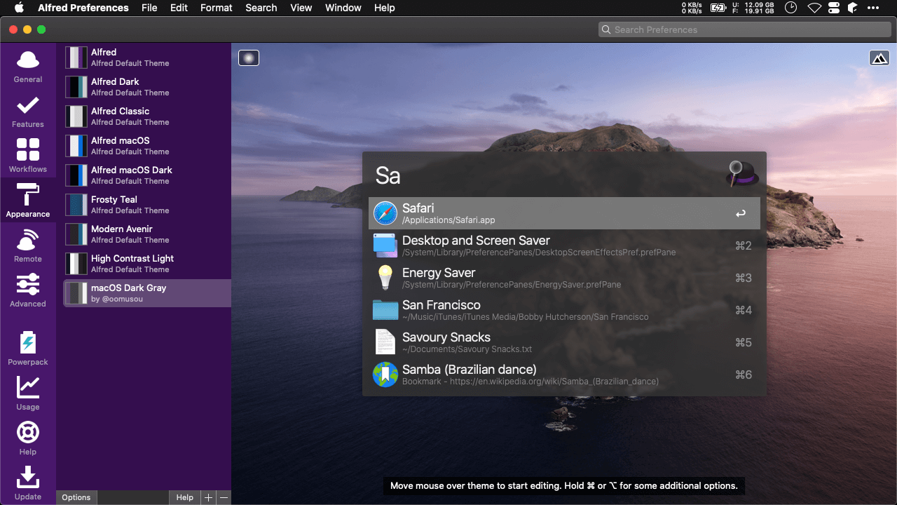This screenshot has height=505, width=897.
Task: Open the General preferences section
Action: [x=28, y=67]
